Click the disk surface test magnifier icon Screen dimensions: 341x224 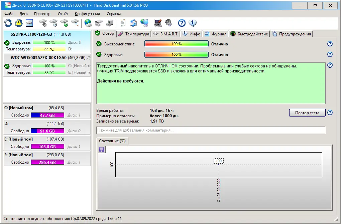pyautogui.click(x=75, y=23)
